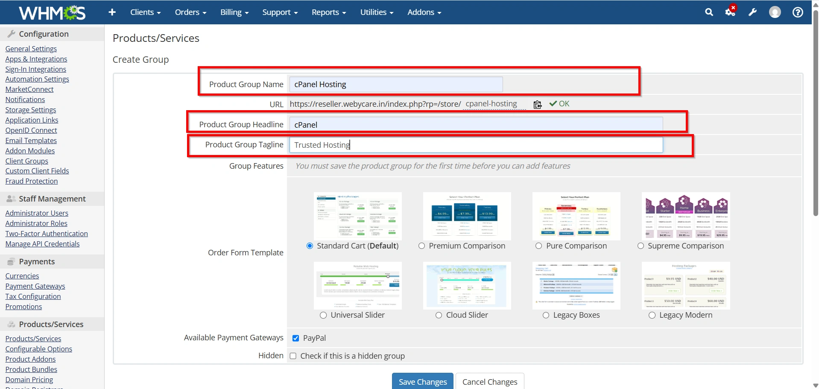Open Payment Gateways link
Screen dimensions: 819x389
click(35, 286)
